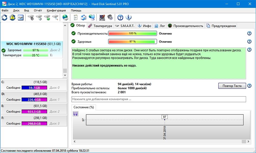Click the comment field to add a comment
Image resolution: width=256 pixels, height=153 pixels.
point(159,99)
